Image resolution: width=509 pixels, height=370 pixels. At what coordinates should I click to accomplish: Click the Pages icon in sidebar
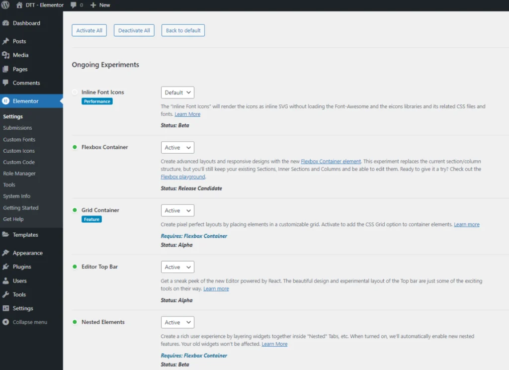(x=5, y=69)
